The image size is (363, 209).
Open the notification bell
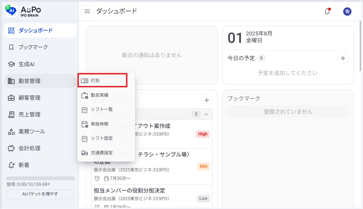point(327,11)
